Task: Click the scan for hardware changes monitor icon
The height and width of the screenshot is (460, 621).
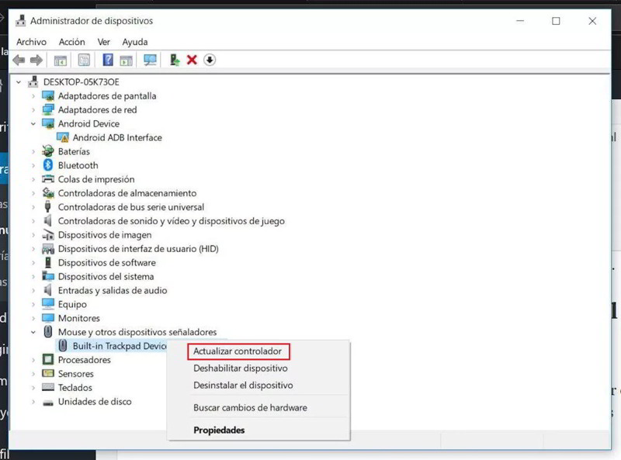Action: click(x=150, y=60)
